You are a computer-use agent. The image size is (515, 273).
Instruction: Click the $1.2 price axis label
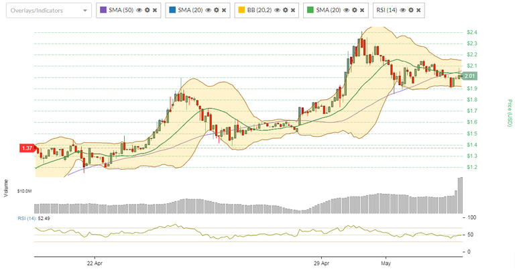[x=472, y=167]
